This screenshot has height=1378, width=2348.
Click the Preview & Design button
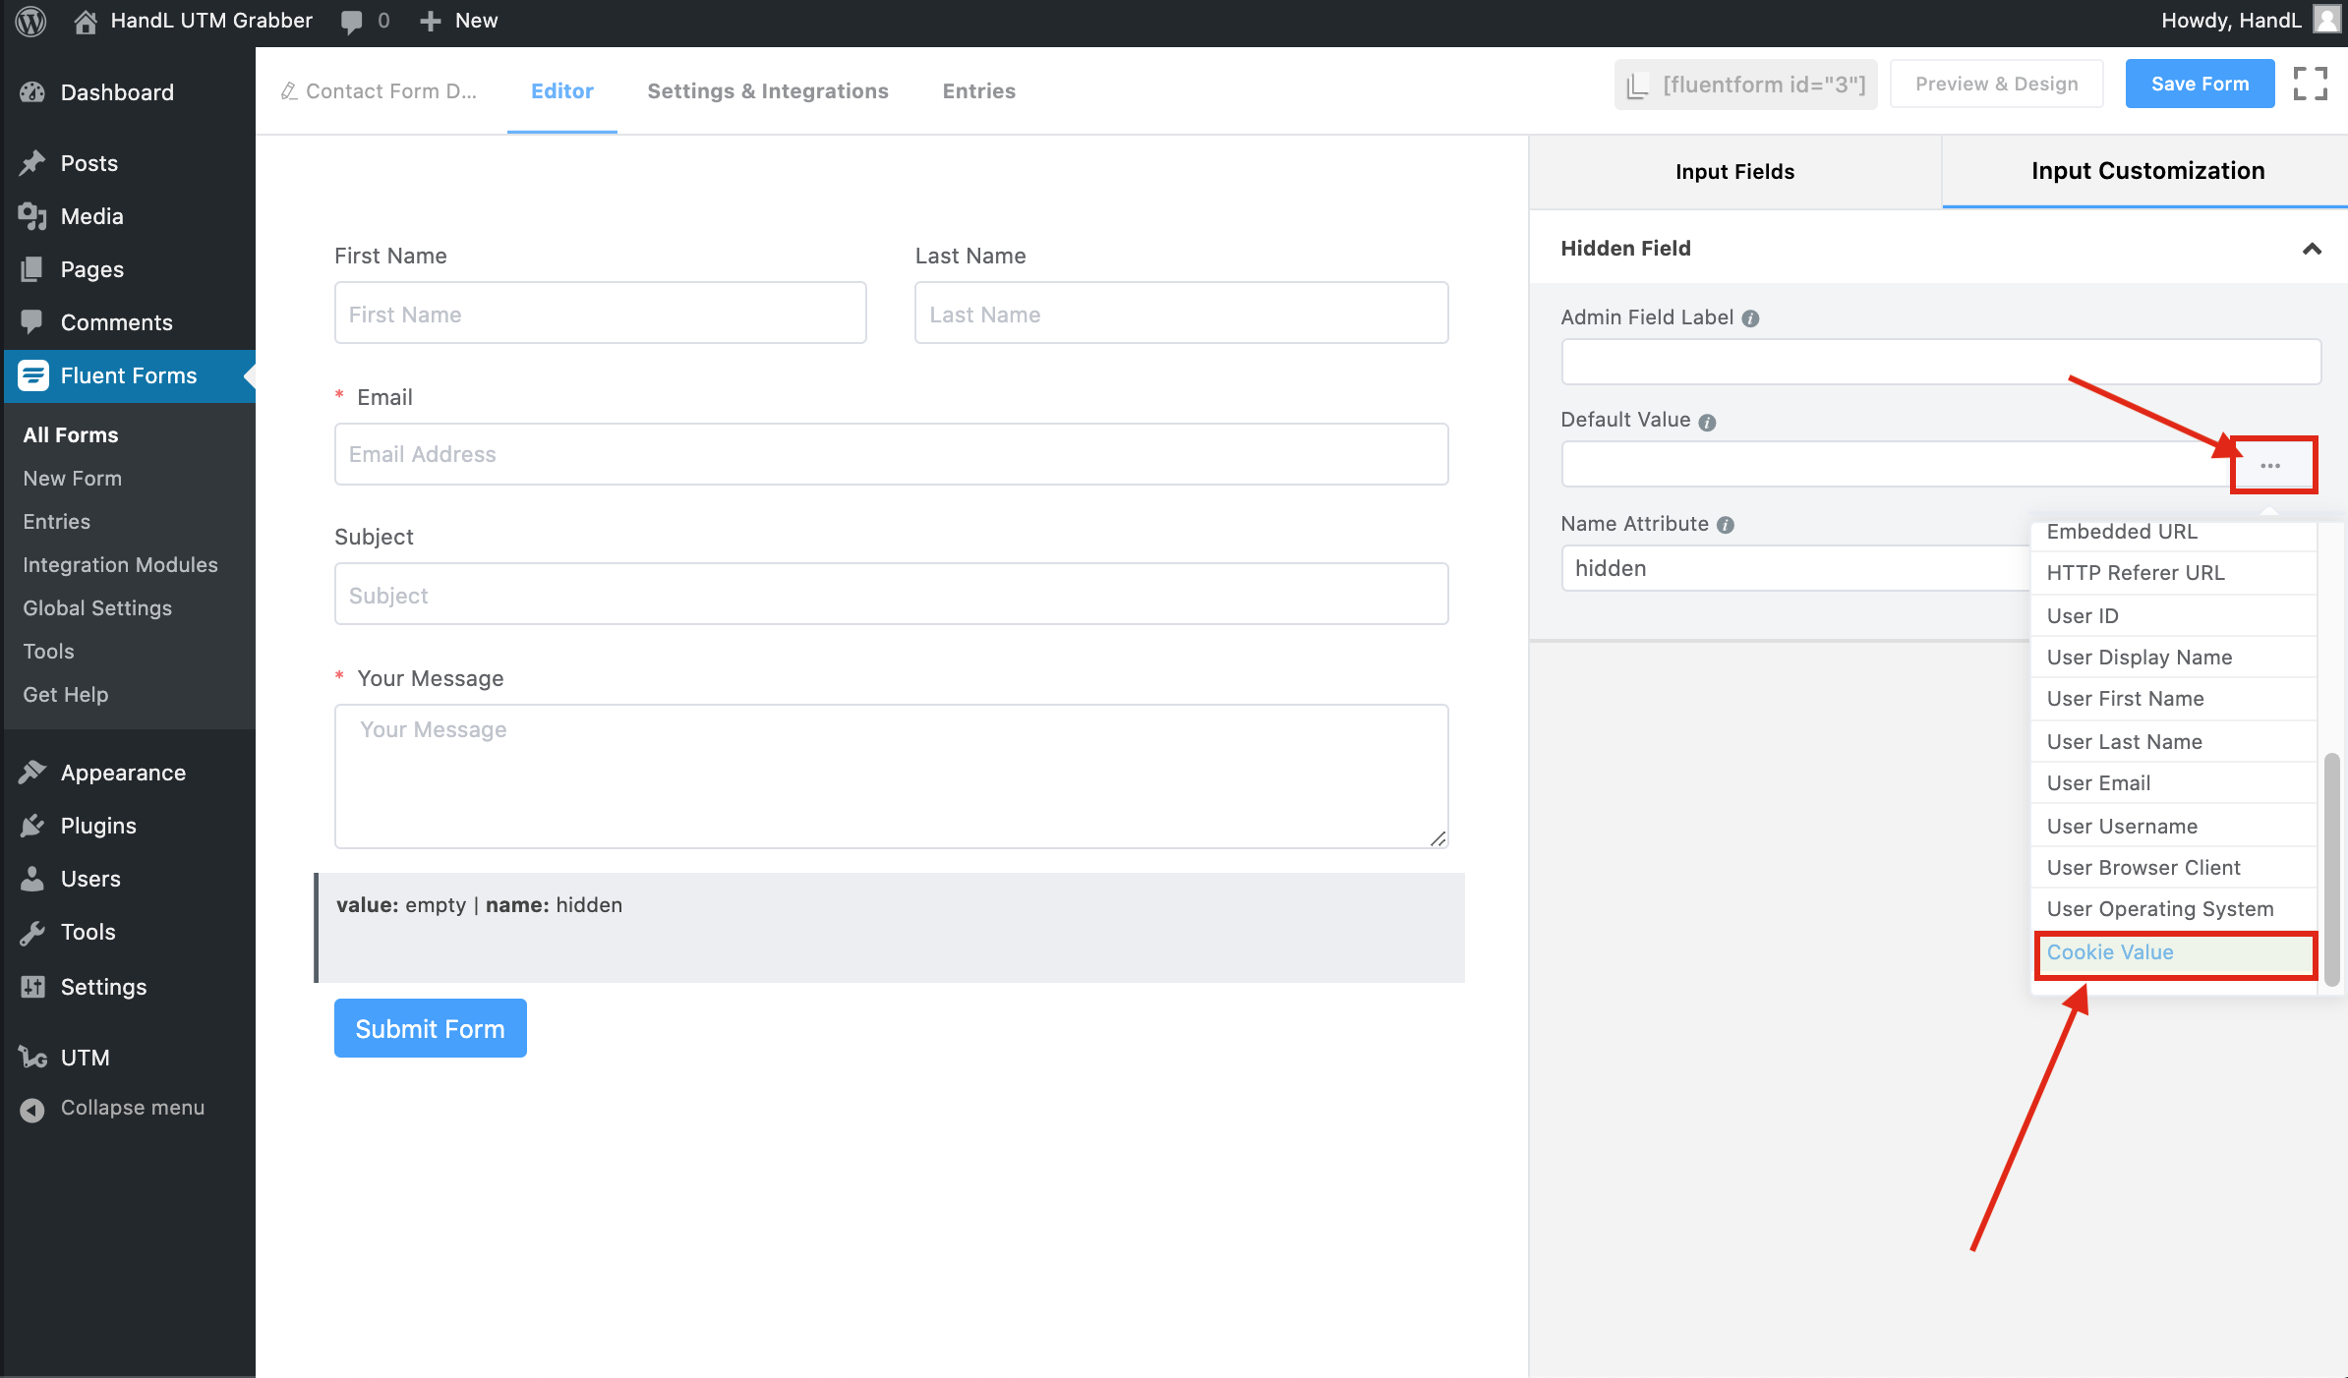[x=1996, y=84]
